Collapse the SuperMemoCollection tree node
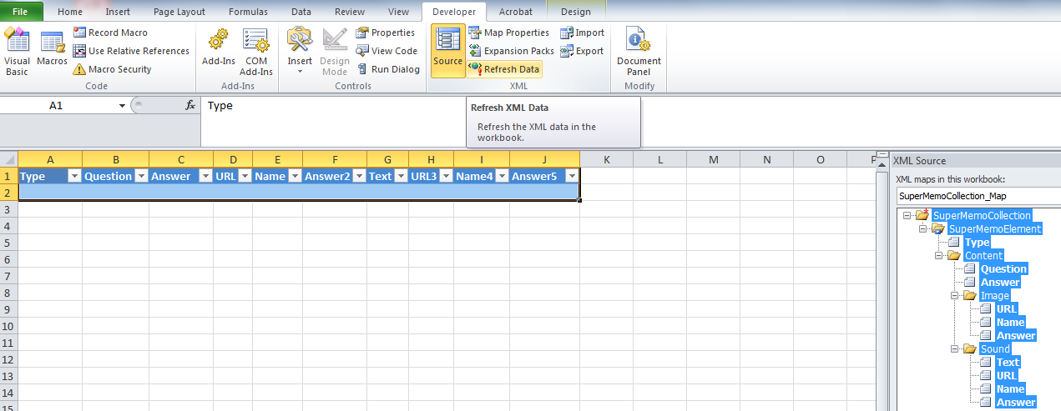 pyautogui.click(x=907, y=216)
